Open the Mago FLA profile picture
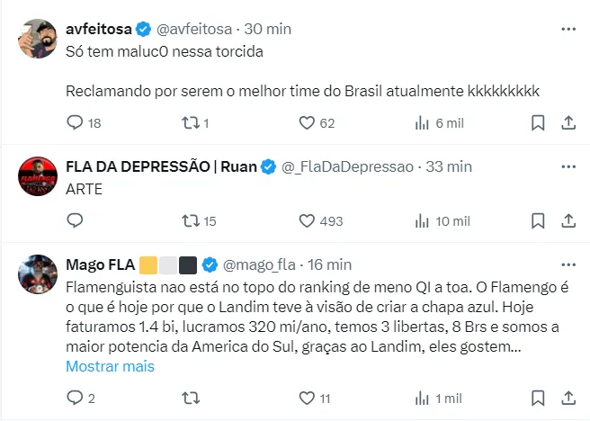 (x=36, y=274)
